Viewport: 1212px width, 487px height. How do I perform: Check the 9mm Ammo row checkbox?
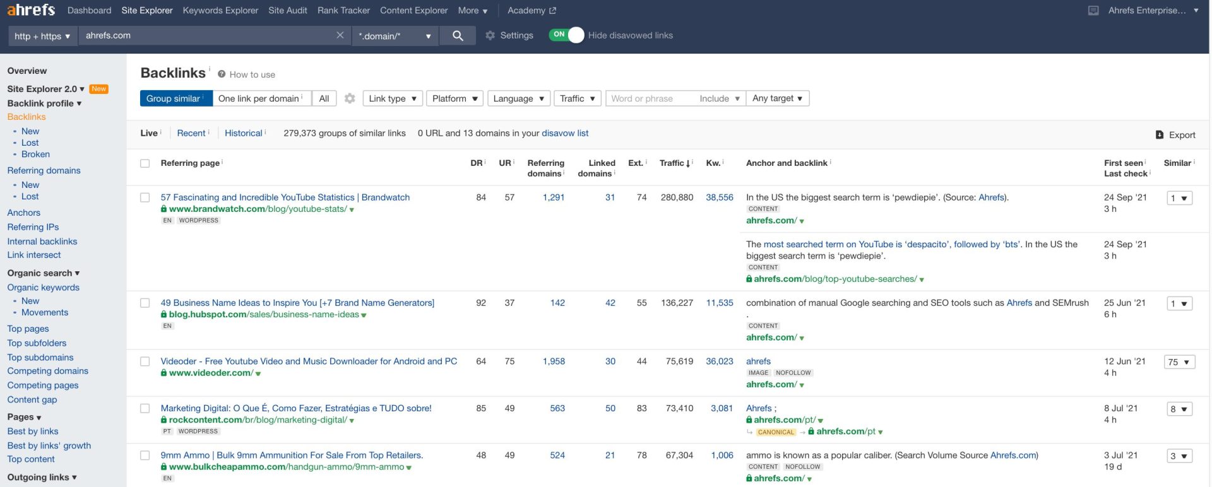[145, 455]
